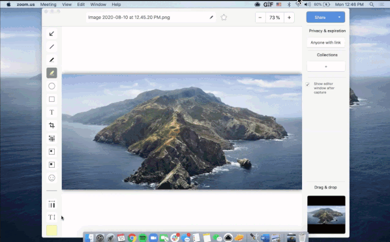This screenshot has width=390, height=242.
Task: Open Zoom from the Dock
Action: point(153,238)
